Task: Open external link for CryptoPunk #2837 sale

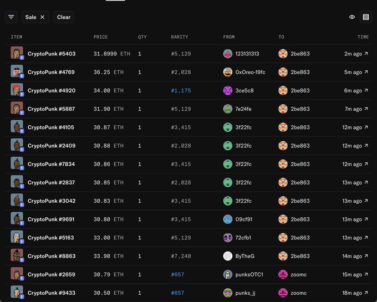Action: (x=366, y=182)
